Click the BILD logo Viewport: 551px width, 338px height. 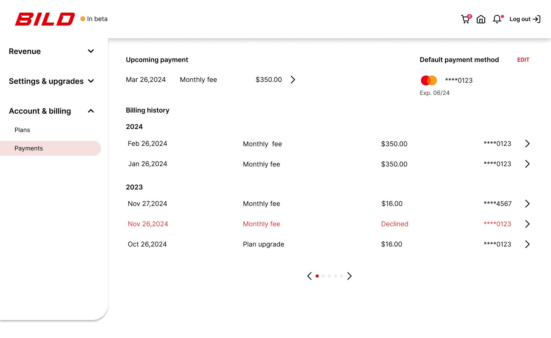click(x=45, y=19)
